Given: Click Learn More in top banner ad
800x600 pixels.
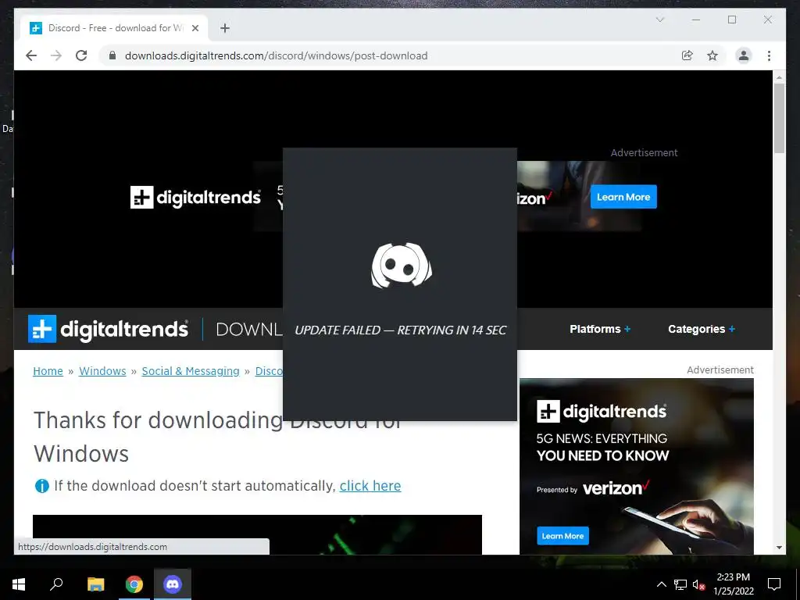Looking at the screenshot, I should click(623, 197).
